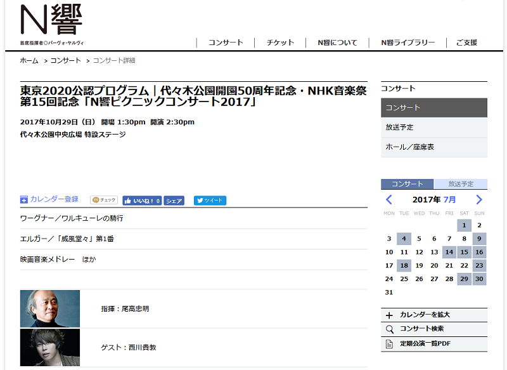Screen dimensions: 507x370
Task: Click the magnifier コンサート検索 icon
Action: click(390, 329)
